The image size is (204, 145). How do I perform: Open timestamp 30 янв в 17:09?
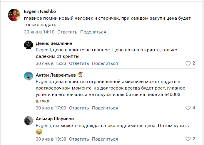[x=51, y=108]
